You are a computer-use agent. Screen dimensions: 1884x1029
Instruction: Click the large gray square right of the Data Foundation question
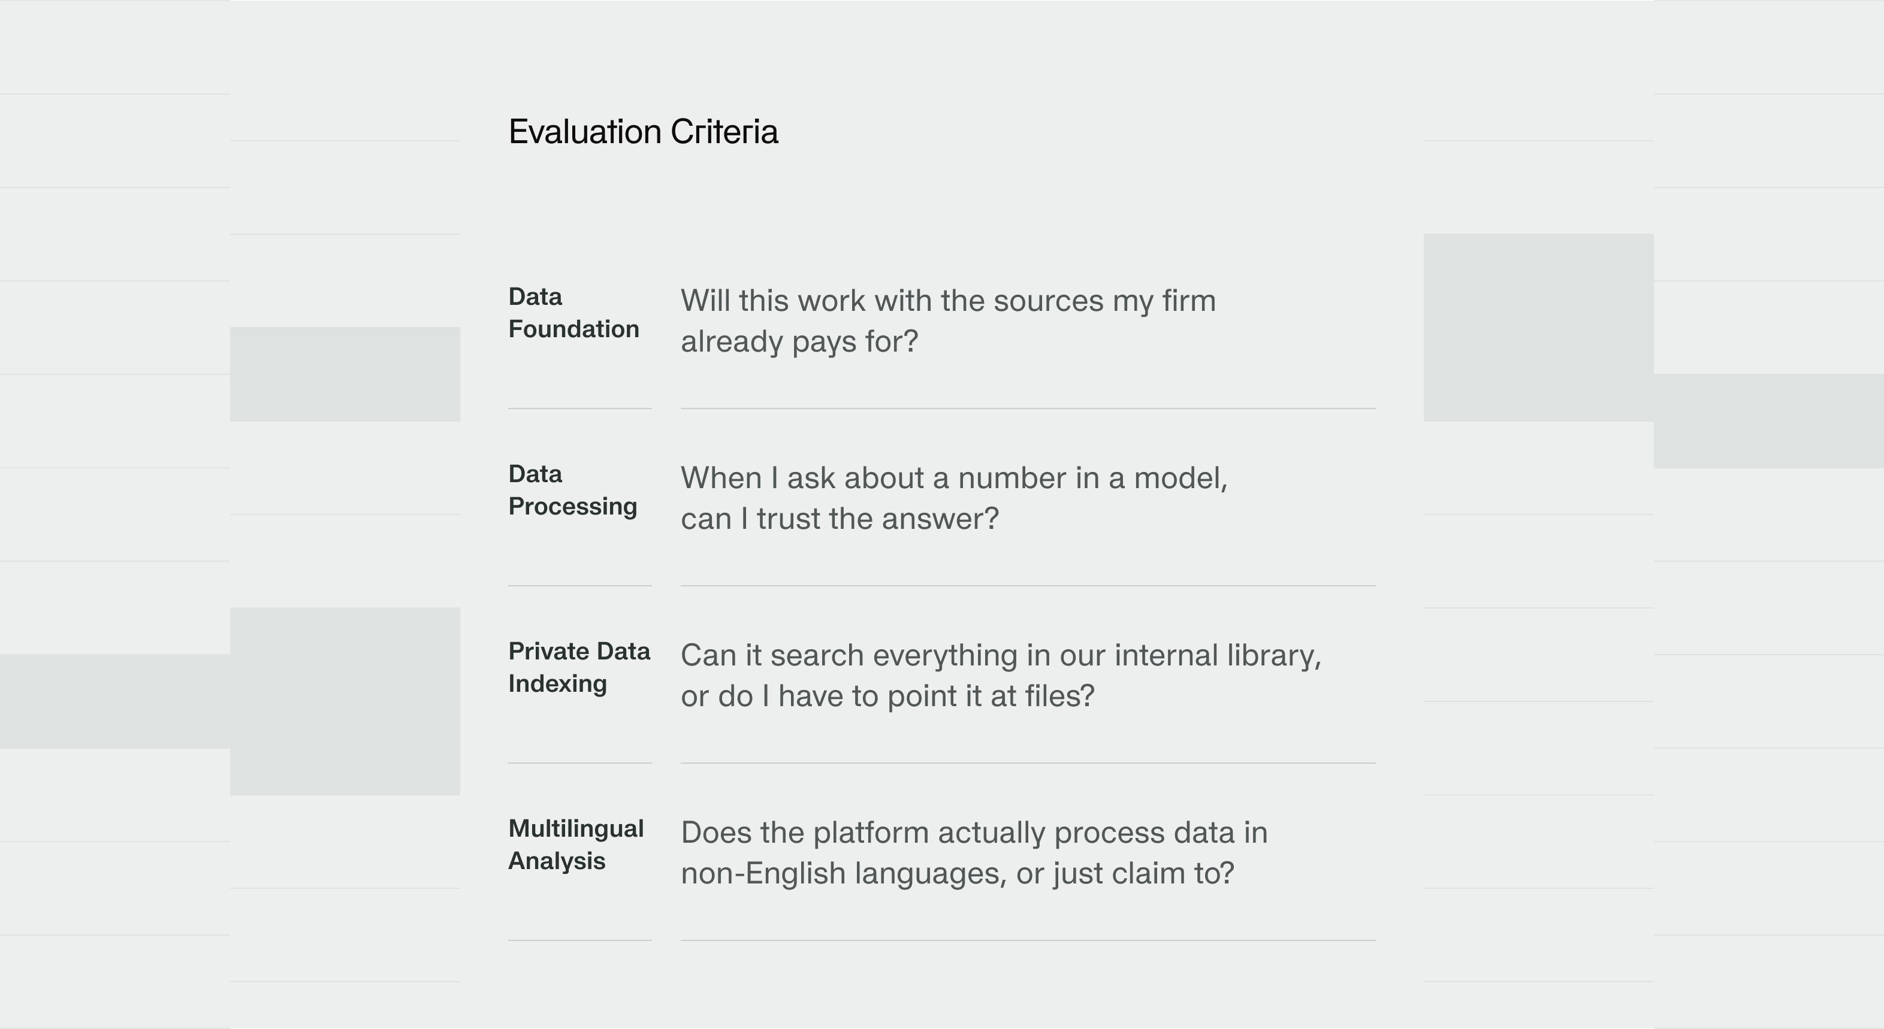(1538, 328)
